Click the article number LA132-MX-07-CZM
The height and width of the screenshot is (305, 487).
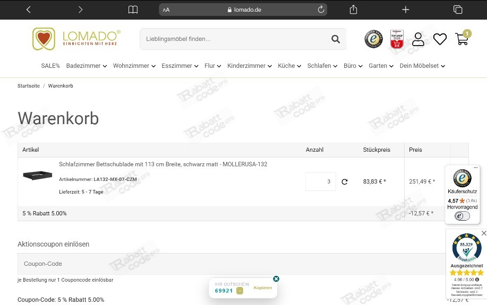pyautogui.click(x=115, y=179)
